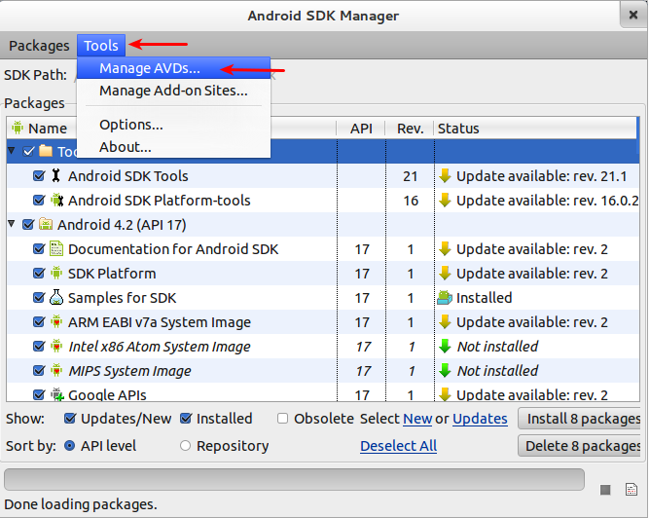Open Options... from the Tools menu
The image size is (650, 518).
(174, 125)
